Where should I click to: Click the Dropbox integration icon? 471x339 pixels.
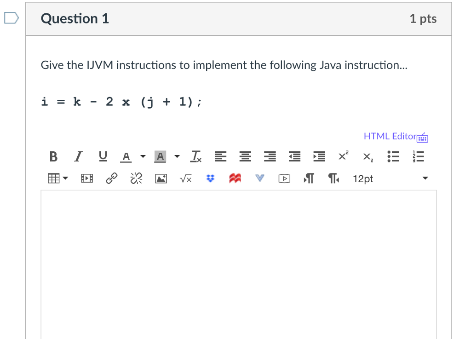(210, 178)
